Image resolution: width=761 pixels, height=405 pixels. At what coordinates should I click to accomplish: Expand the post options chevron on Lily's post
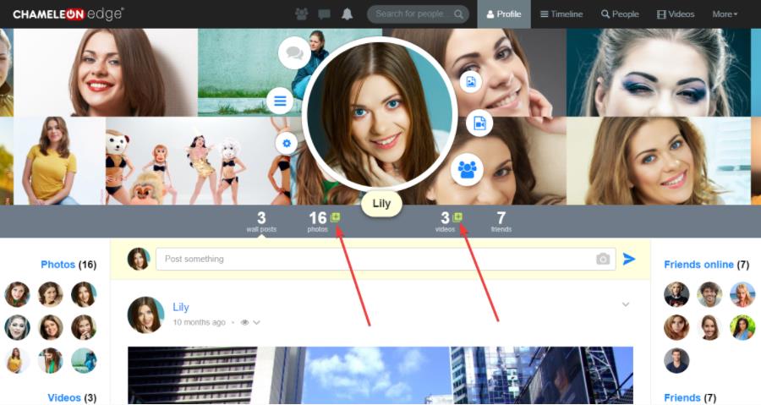point(626,304)
